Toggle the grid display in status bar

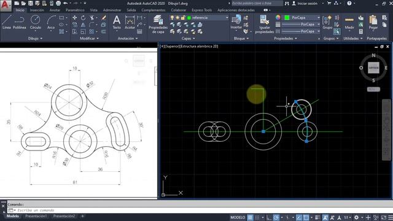click(x=250, y=217)
